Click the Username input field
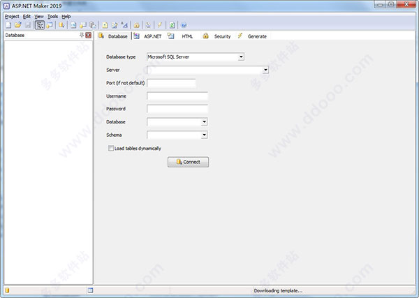 point(177,96)
